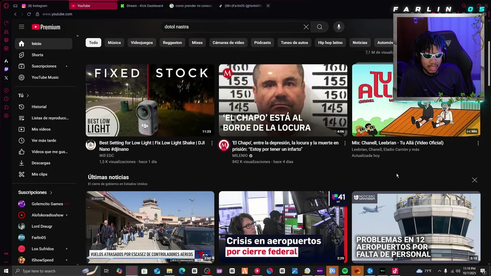Open options for the El Chapo video
Viewport: 491px width, 276px height.
click(345, 143)
